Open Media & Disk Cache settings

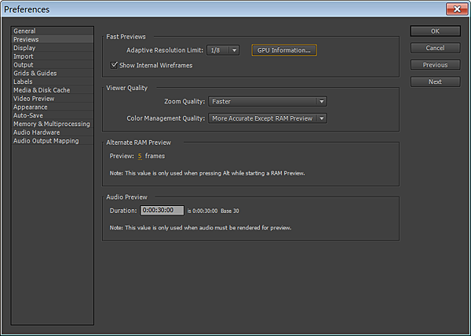pos(53,90)
